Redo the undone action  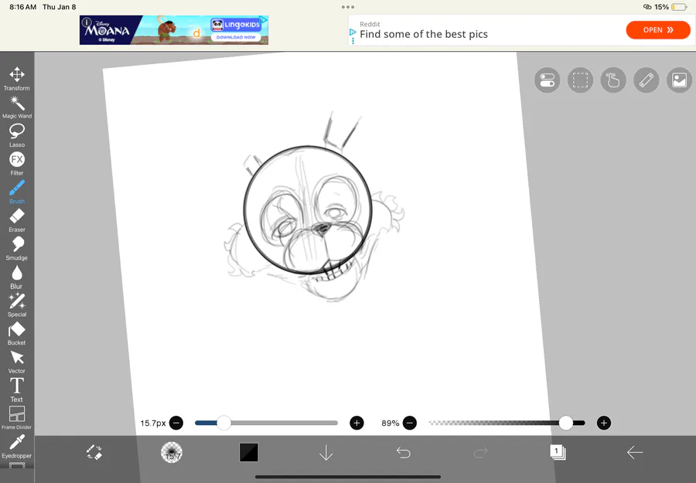coord(481,452)
